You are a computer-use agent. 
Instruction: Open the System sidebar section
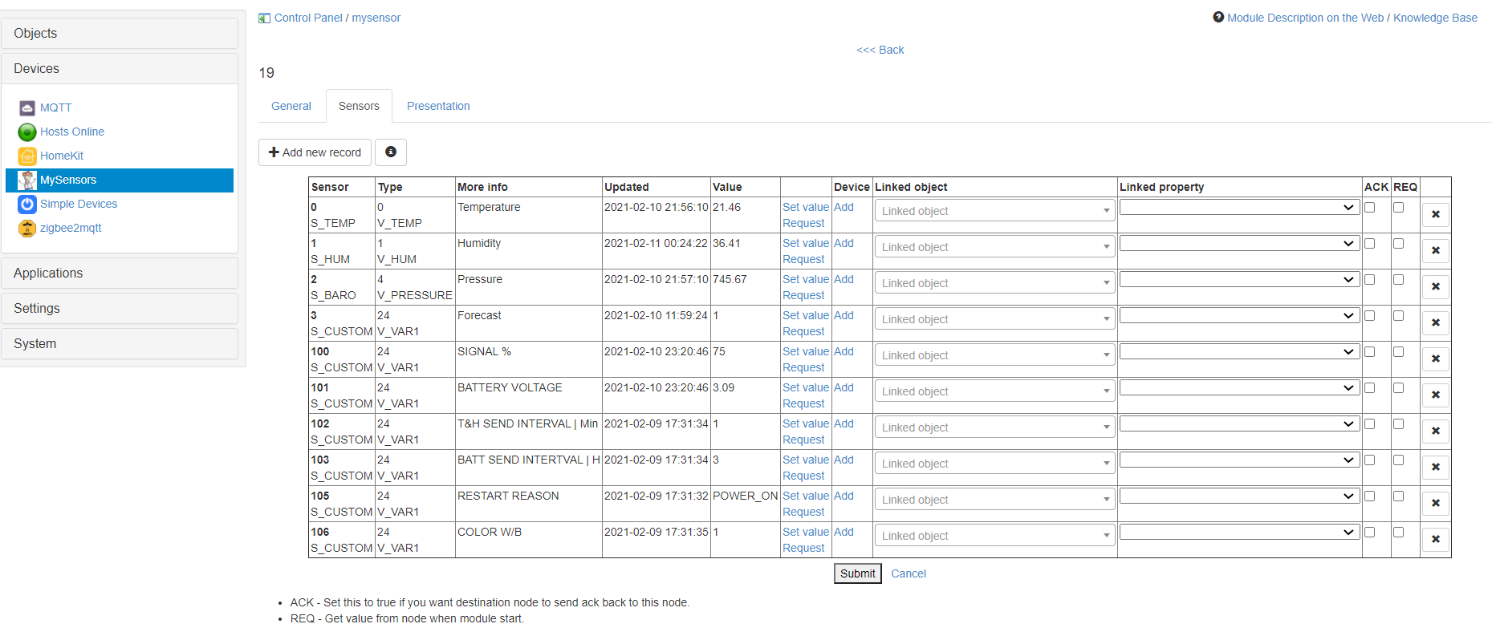click(x=120, y=344)
